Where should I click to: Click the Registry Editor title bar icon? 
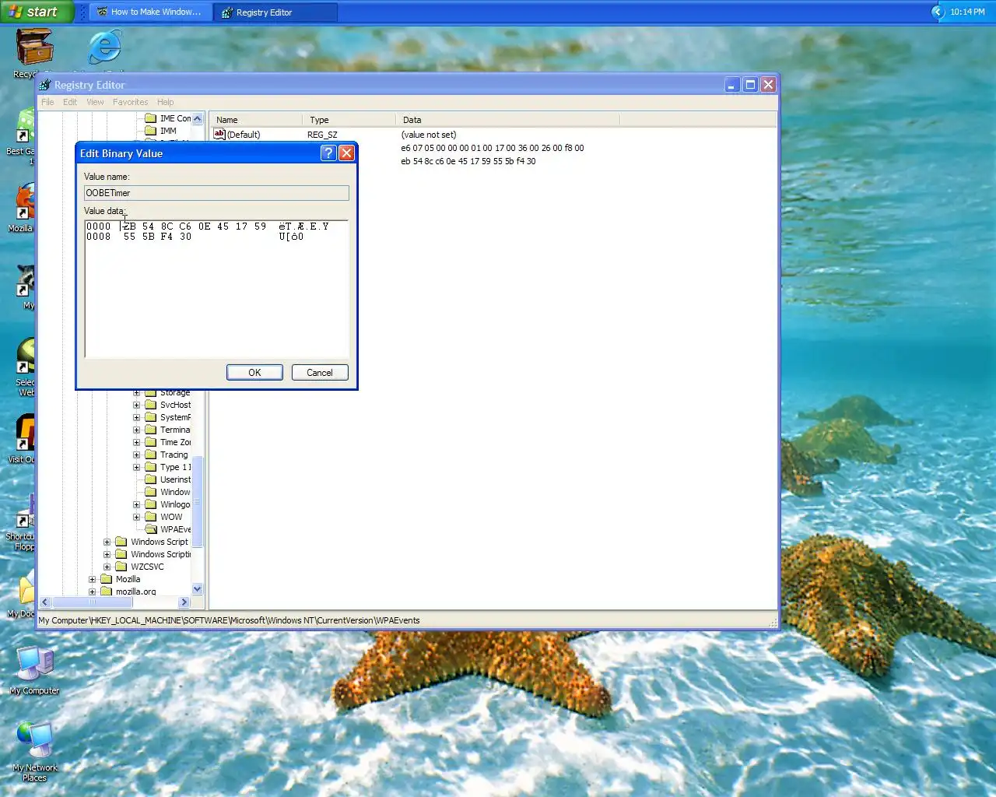point(45,85)
